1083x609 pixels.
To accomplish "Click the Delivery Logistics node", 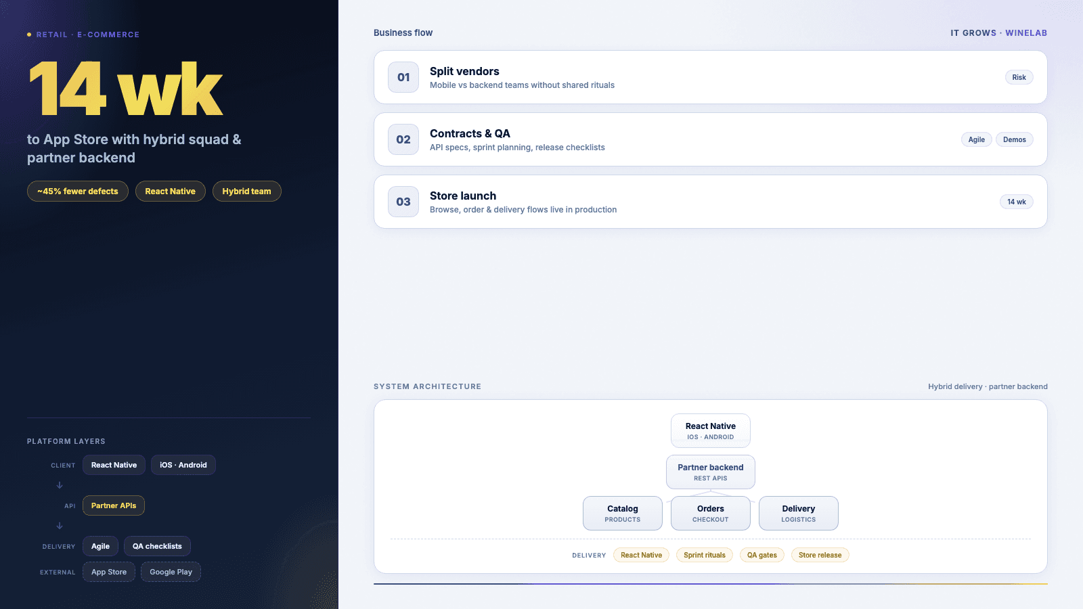I will (799, 513).
